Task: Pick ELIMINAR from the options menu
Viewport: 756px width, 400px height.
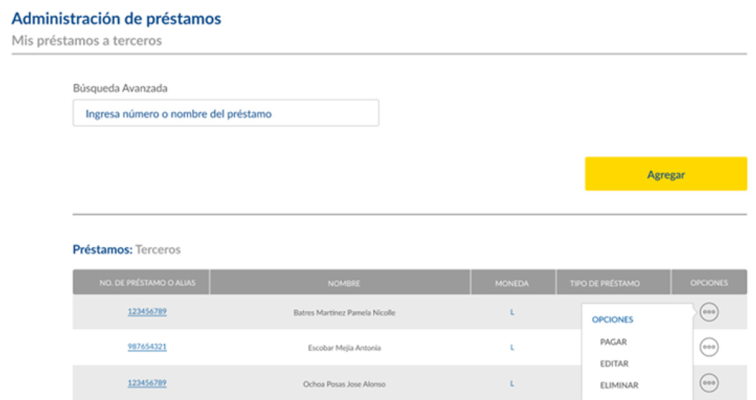Action: (619, 385)
